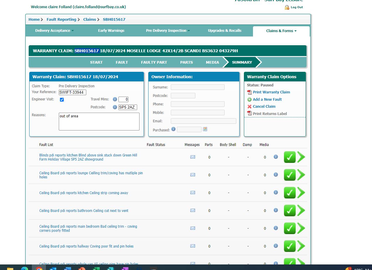Open messages envelope for Blinds kitchen fault

(x=193, y=157)
